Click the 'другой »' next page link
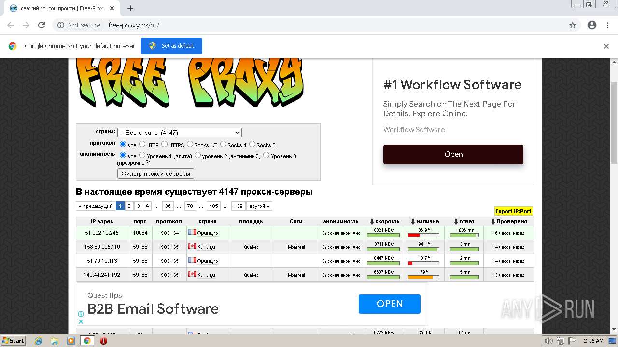 259,206
